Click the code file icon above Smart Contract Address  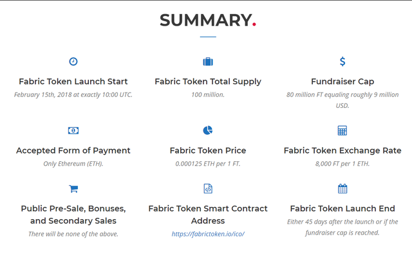(208, 189)
